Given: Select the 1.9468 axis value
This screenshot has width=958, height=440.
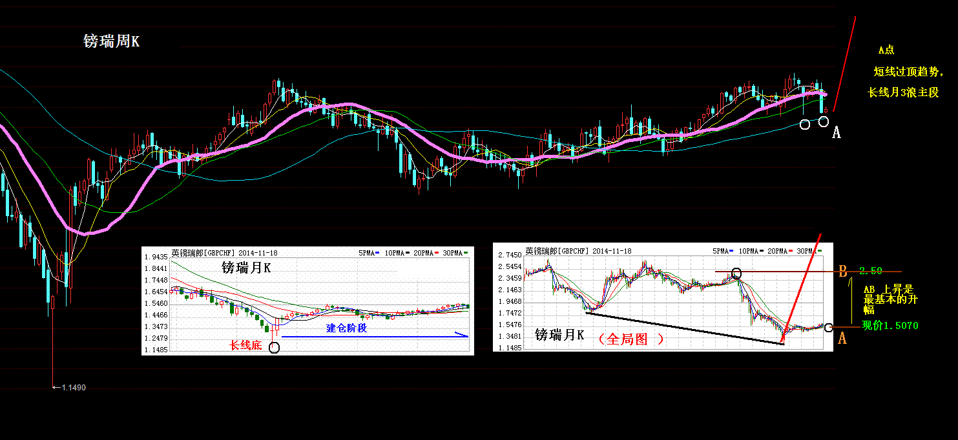Looking at the screenshot, I should (x=510, y=301).
